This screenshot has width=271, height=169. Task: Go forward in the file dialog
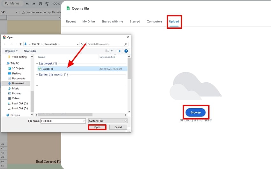(x=11, y=44)
